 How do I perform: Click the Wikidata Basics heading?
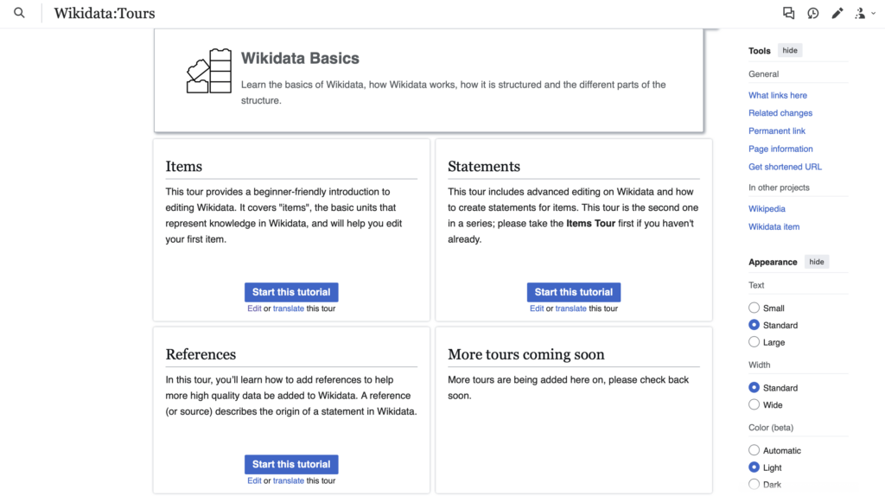(x=300, y=58)
